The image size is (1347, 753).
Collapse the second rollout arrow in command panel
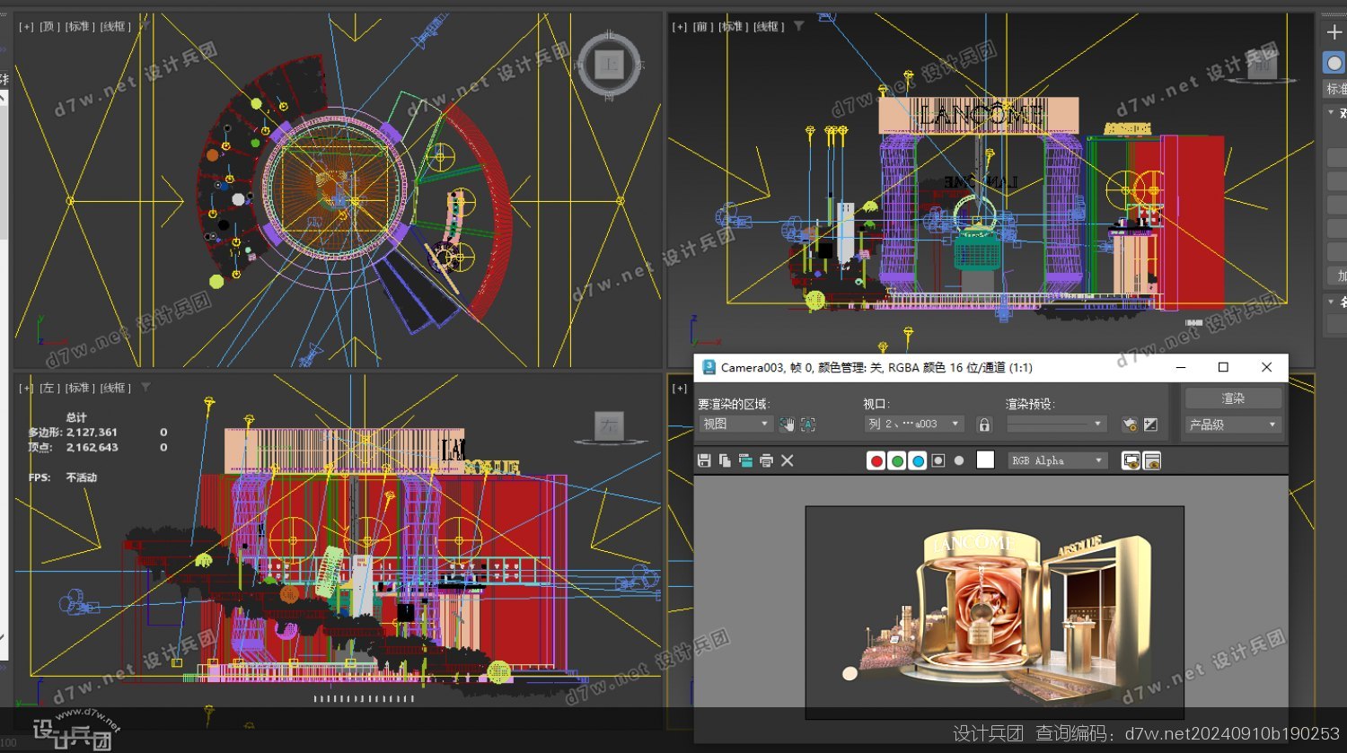coord(1331,302)
